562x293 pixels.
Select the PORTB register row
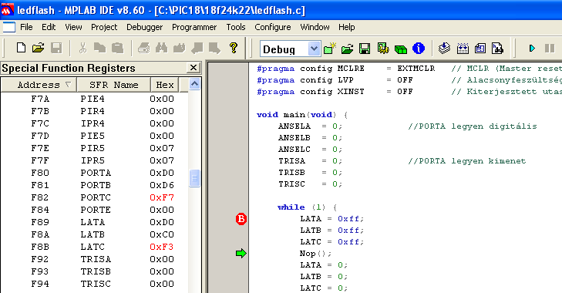94,185
